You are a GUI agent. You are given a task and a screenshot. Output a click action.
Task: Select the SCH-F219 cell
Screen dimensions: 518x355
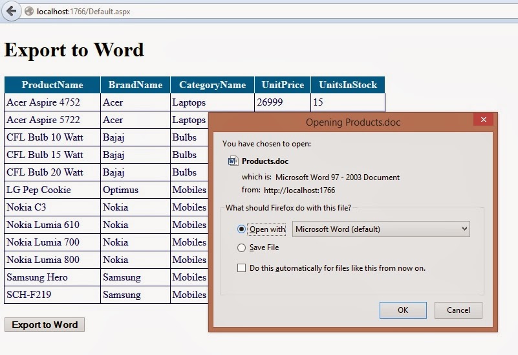(x=52, y=295)
